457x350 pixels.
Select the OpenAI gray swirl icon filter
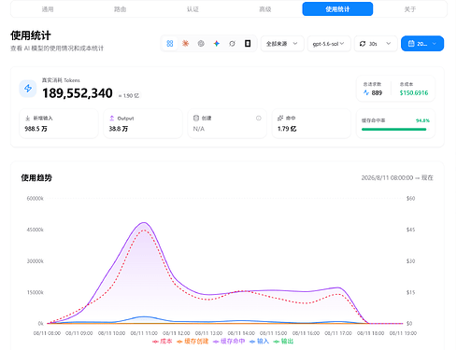201,44
